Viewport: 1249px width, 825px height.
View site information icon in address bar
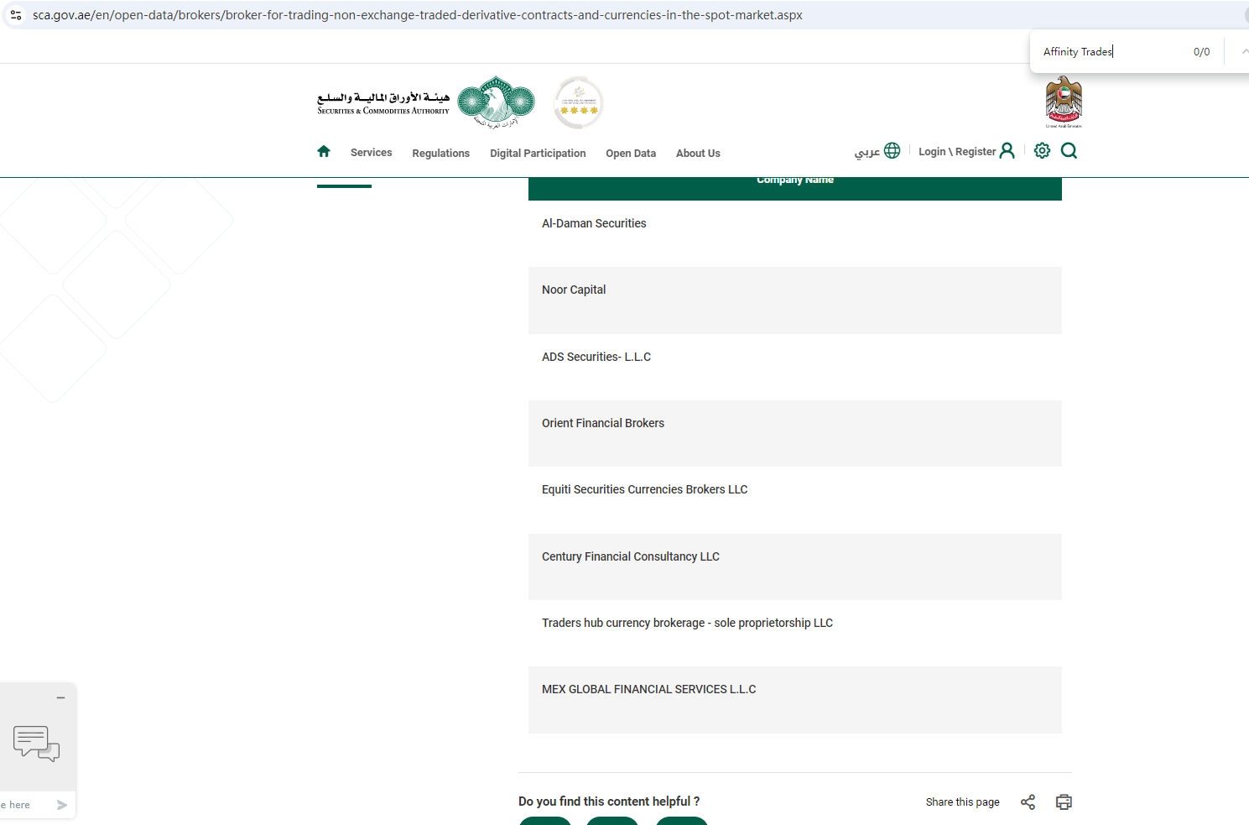(15, 15)
